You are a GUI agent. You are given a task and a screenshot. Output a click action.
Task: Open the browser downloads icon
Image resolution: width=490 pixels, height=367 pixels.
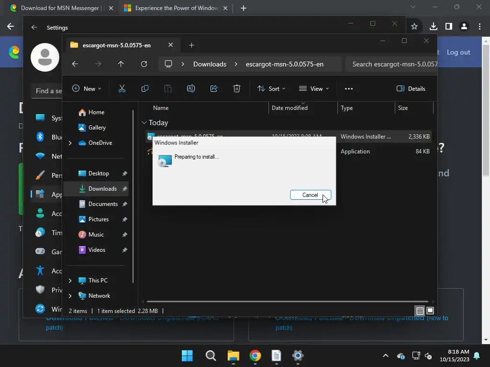coord(433,27)
